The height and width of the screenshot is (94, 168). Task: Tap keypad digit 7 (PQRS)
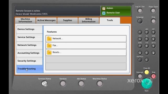point(140,46)
